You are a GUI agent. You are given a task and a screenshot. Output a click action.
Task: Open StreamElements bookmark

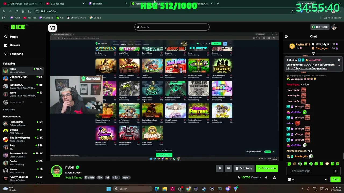click(76, 18)
